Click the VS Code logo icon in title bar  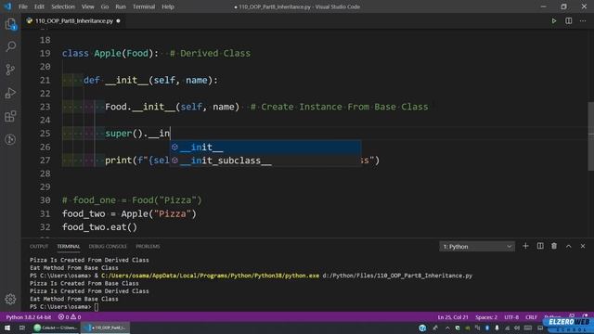[7, 6]
